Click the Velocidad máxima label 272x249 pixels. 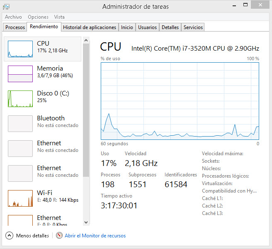pos(223,154)
